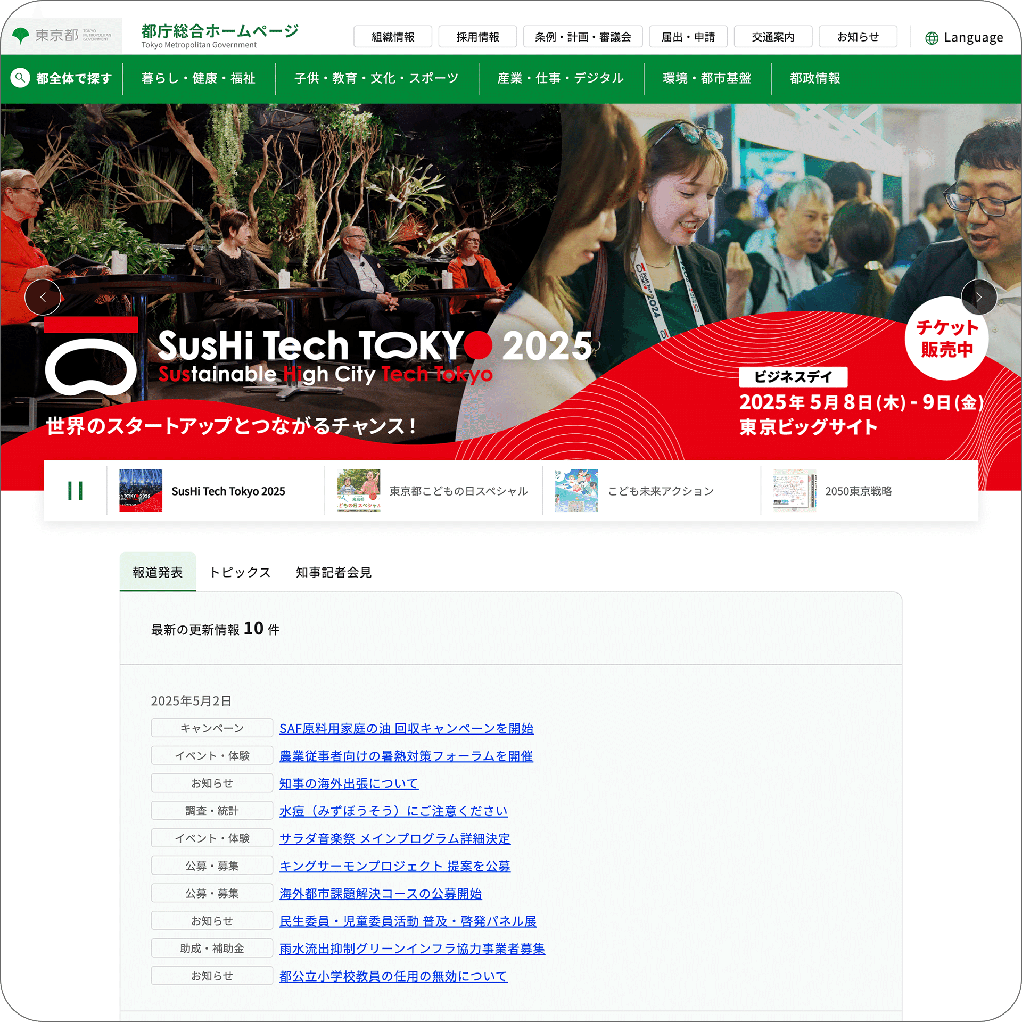Viewport: 1022px width, 1022px height.
Task: Click the Tokyo Metropolitan Government ginkgo logo
Action: tap(21, 36)
